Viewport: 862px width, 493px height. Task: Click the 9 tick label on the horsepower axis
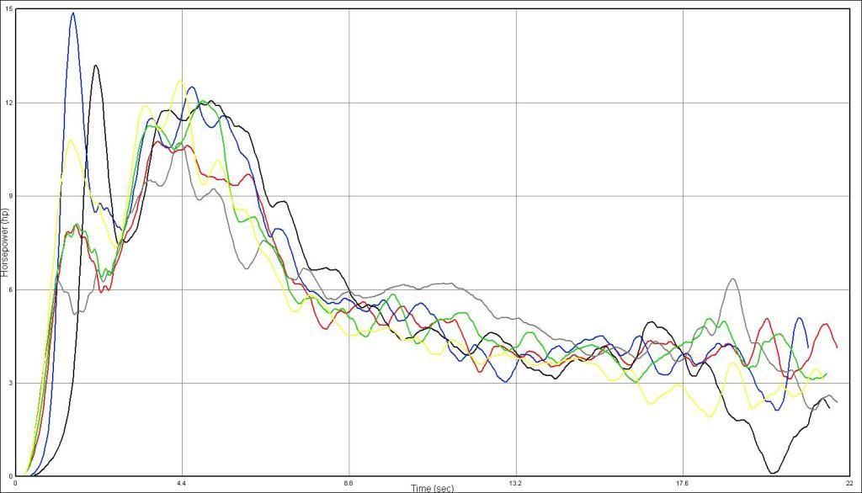coord(10,196)
